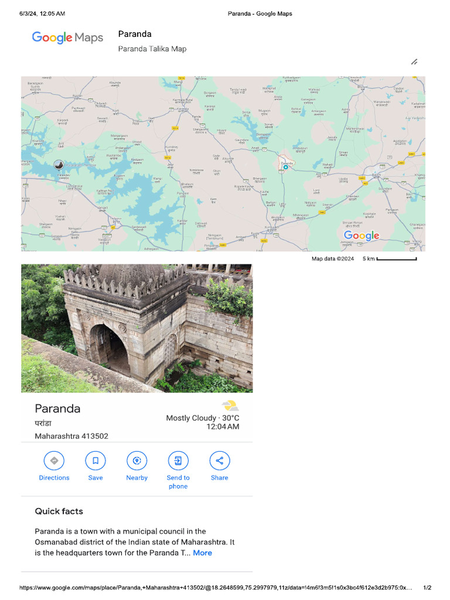The image size is (450, 600).
Task: Click the 'Mostly Cloudy · 30°C' weather text
Action: coord(202,418)
